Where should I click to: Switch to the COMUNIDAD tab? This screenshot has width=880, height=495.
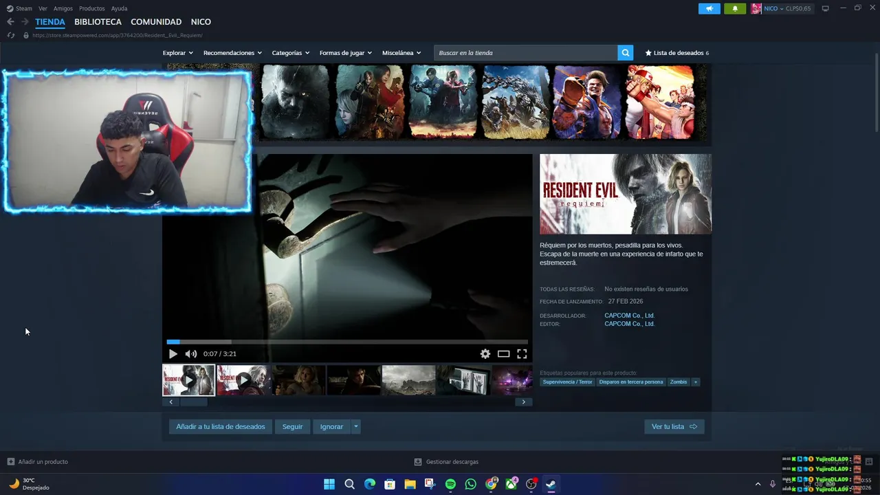point(156,22)
